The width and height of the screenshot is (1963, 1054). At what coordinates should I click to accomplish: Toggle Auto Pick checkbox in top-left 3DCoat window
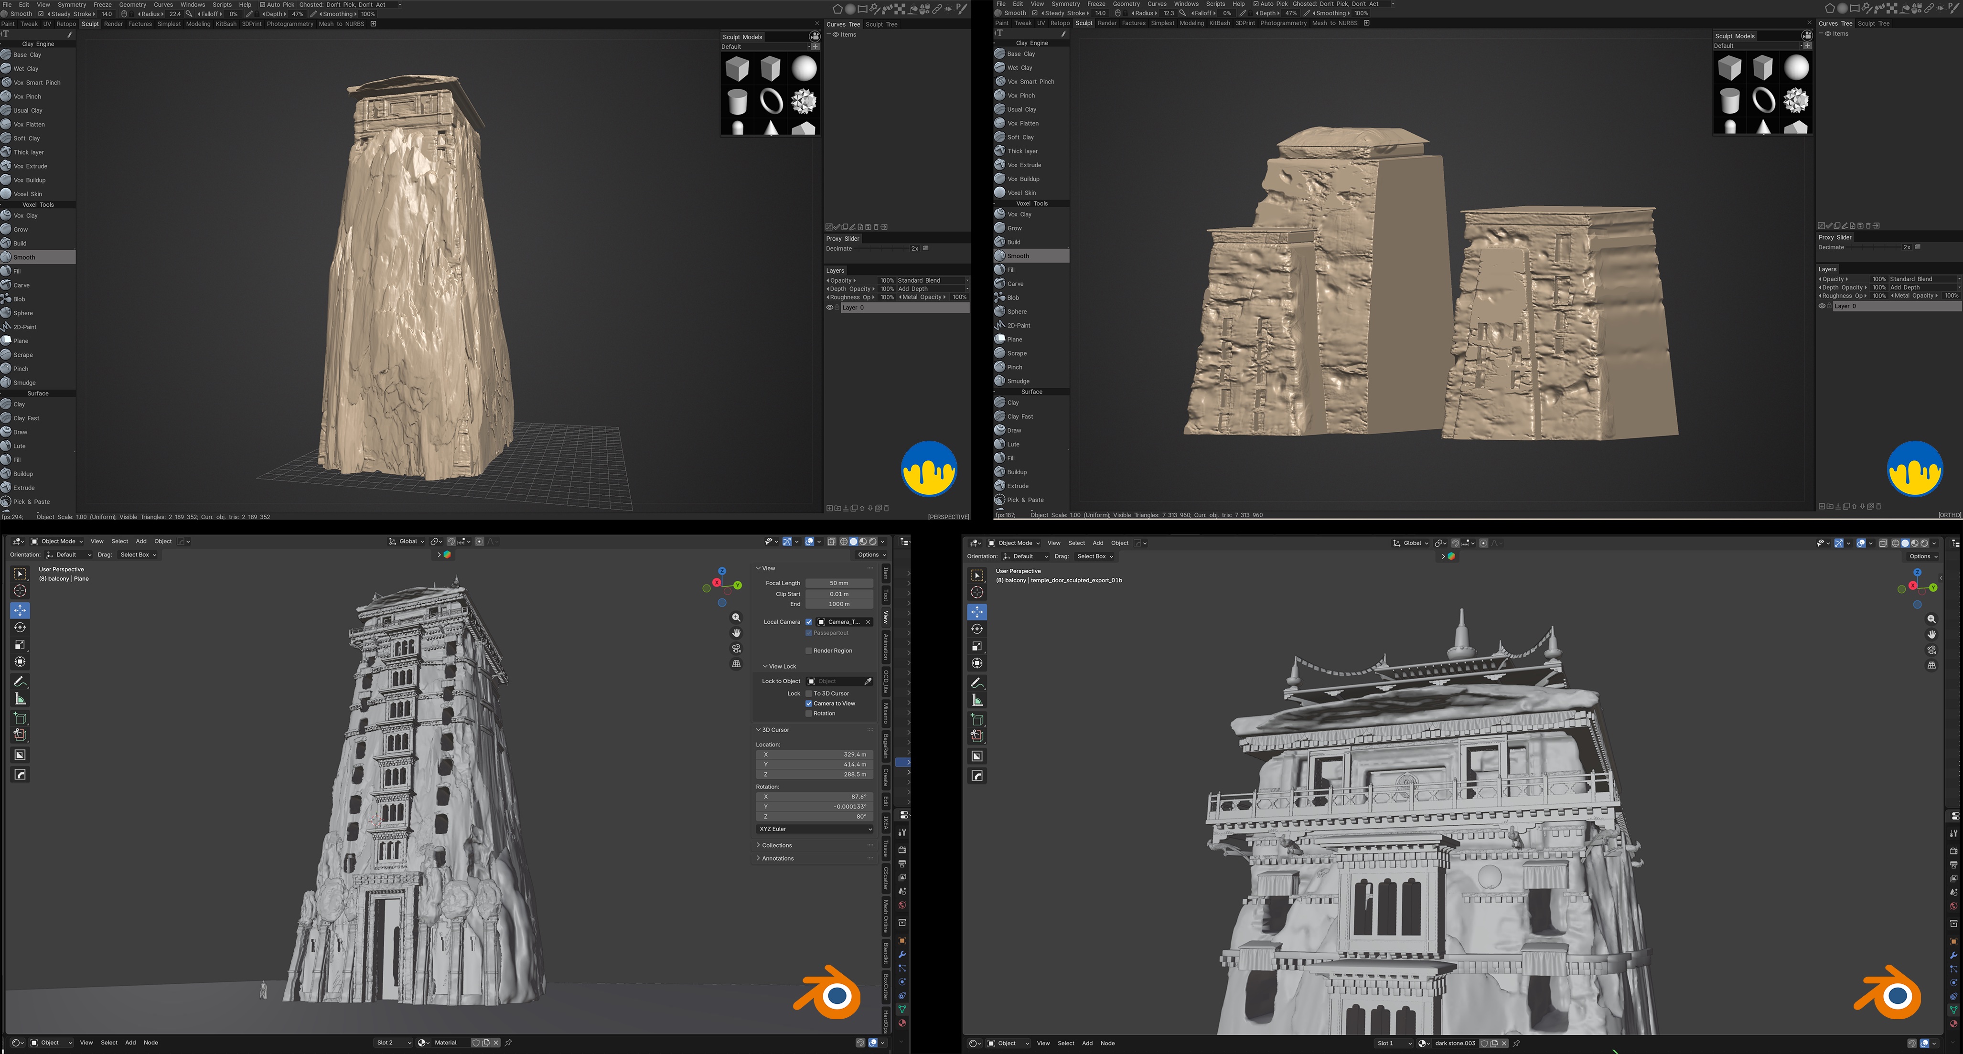coord(263,5)
